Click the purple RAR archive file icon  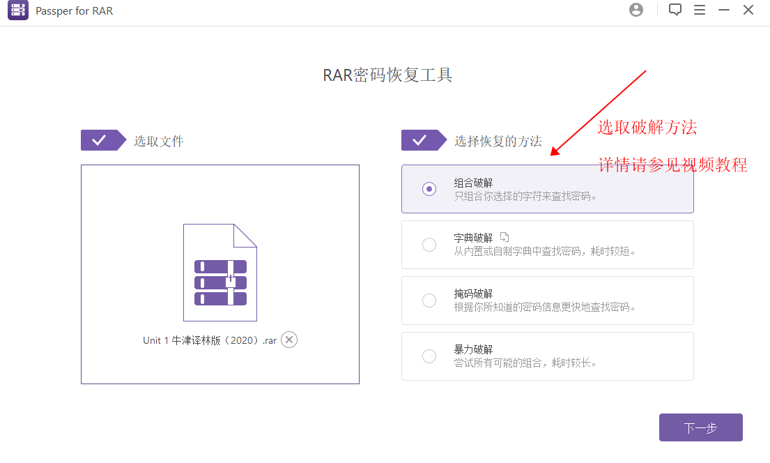[220, 273]
